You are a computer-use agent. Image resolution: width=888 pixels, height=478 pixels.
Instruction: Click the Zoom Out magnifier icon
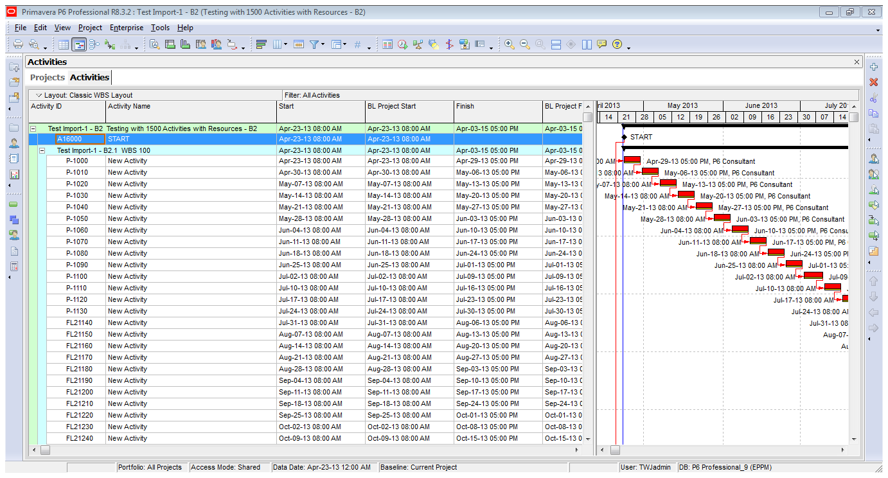pyautogui.click(x=525, y=44)
